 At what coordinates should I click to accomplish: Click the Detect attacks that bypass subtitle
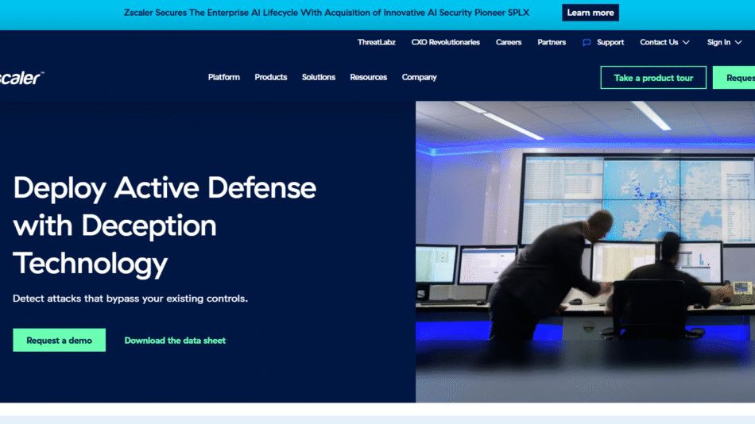130,299
